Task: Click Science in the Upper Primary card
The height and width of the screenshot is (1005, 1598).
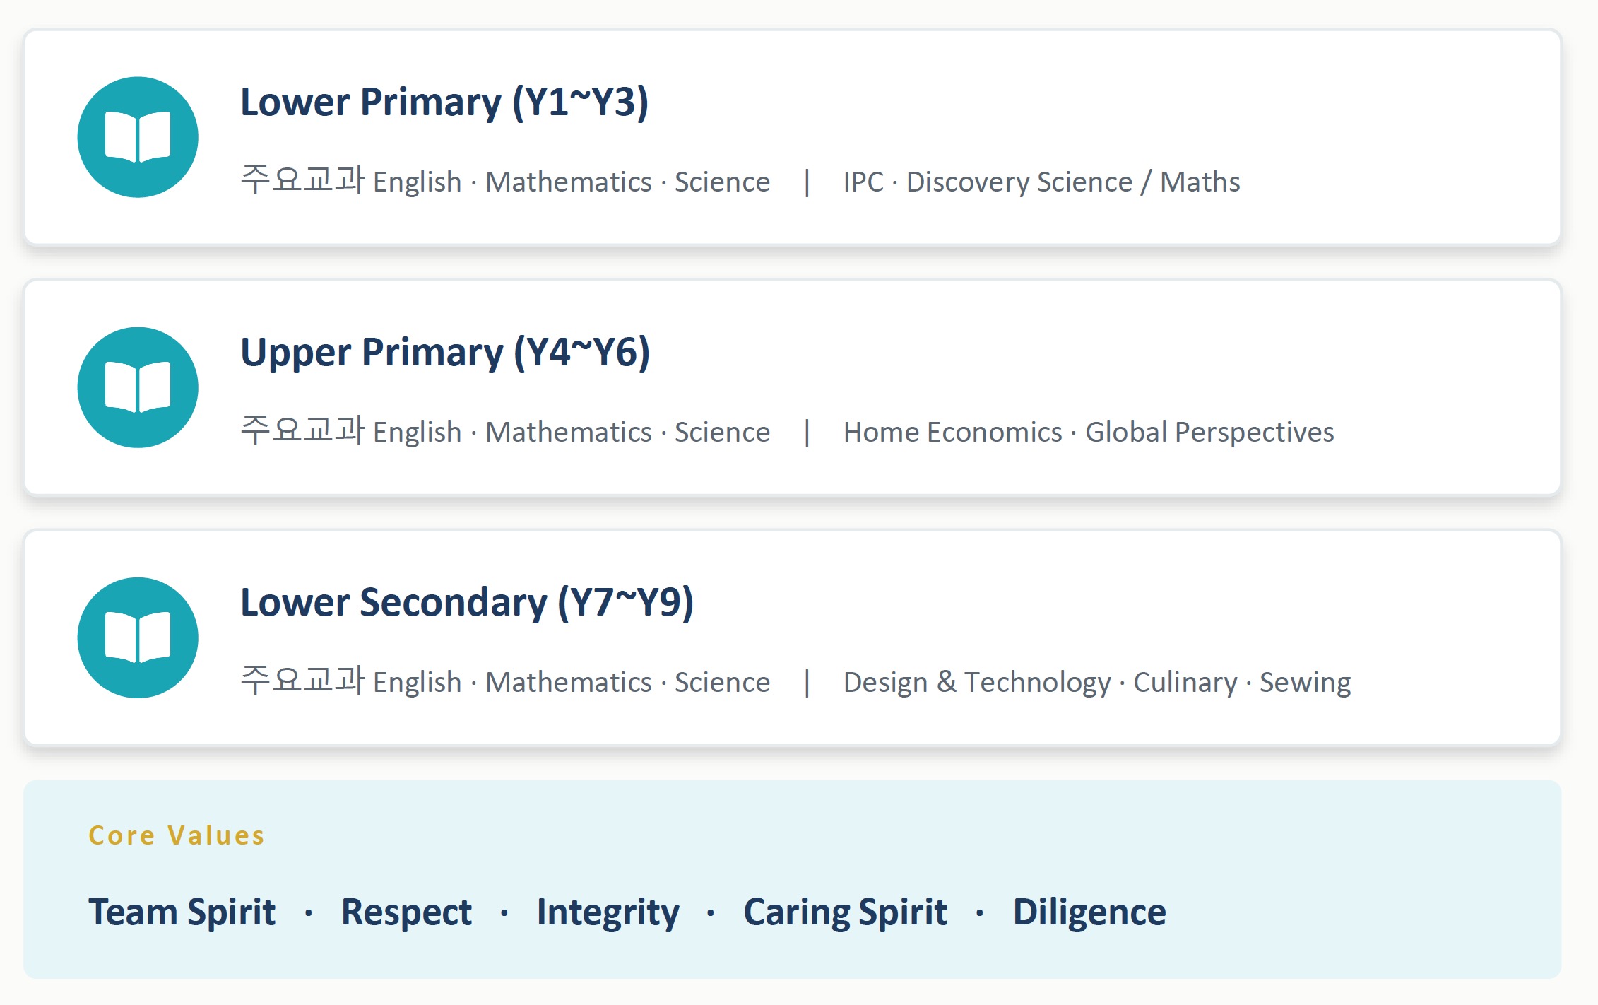Action: tap(722, 432)
